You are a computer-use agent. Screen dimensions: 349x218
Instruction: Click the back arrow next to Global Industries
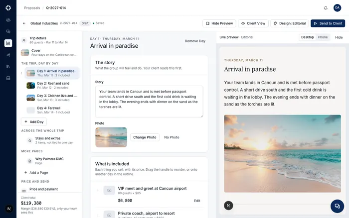point(24,23)
